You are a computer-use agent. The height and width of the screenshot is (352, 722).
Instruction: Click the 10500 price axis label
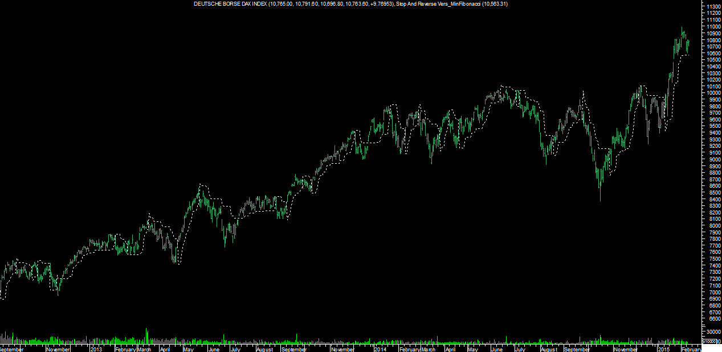coord(713,60)
